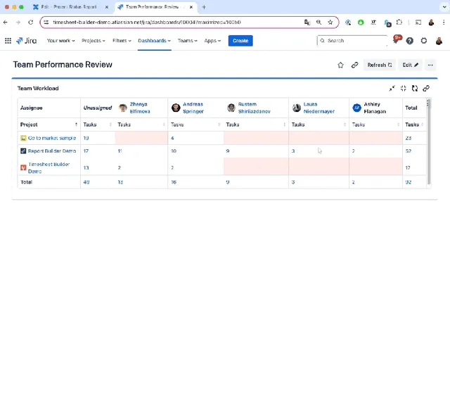
Task: Minimize the Team Workload gadget
Action: coord(392,89)
